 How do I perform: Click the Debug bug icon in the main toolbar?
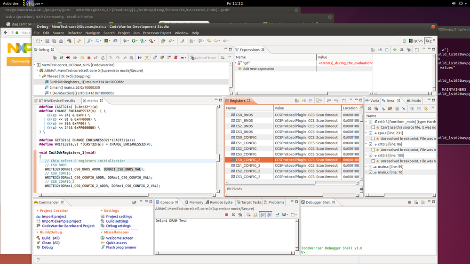tap(125, 41)
